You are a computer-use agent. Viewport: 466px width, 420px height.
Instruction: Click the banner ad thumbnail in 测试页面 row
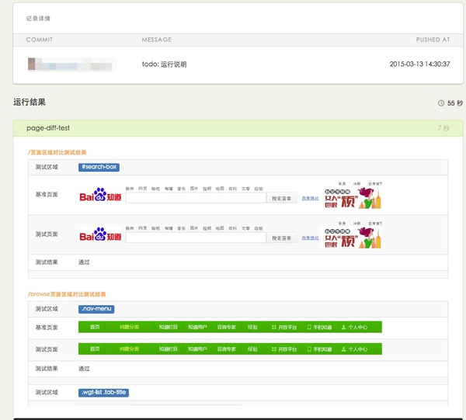tap(353, 233)
